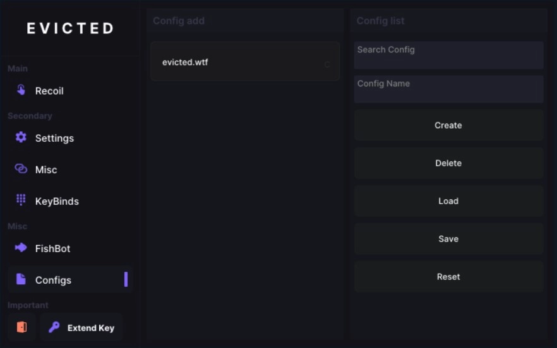This screenshot has width=557, height=348.
Task: Focus the Search Config field
Action: (x=448, y=55)
